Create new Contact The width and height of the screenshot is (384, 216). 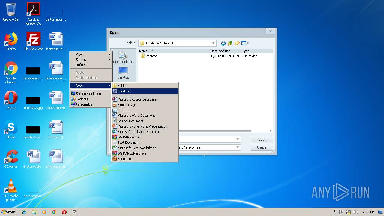pyautogui.click(x=145, y=110)
